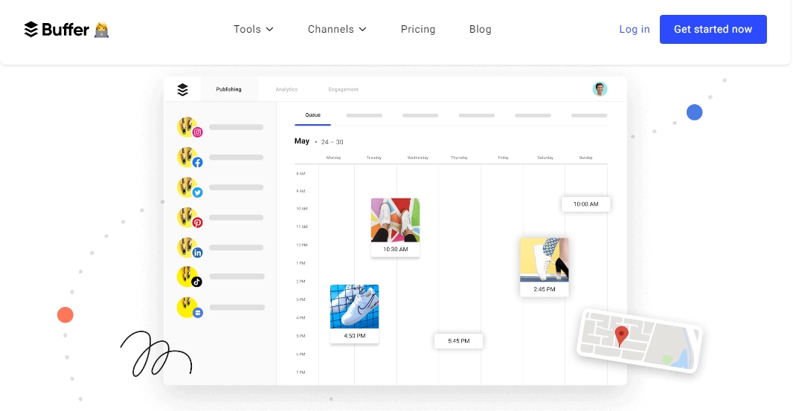
Task: Select the TikTok channel account
Action: pyautogui.click(x=220, y=277)
